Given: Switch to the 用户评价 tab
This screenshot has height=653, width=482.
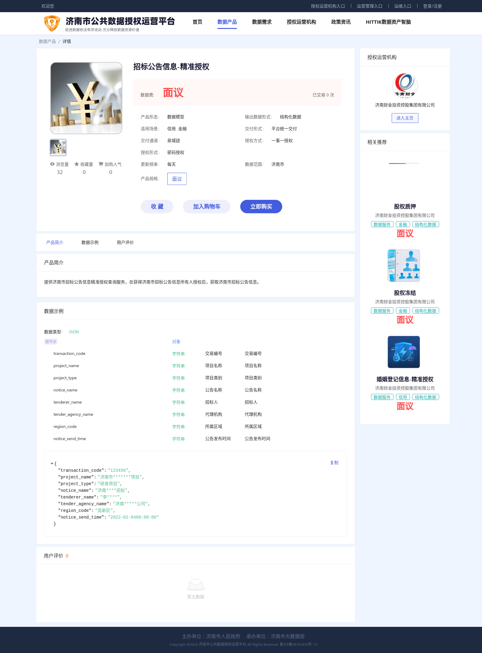Looking at the screenshot, I should click(x=125, y=242).
